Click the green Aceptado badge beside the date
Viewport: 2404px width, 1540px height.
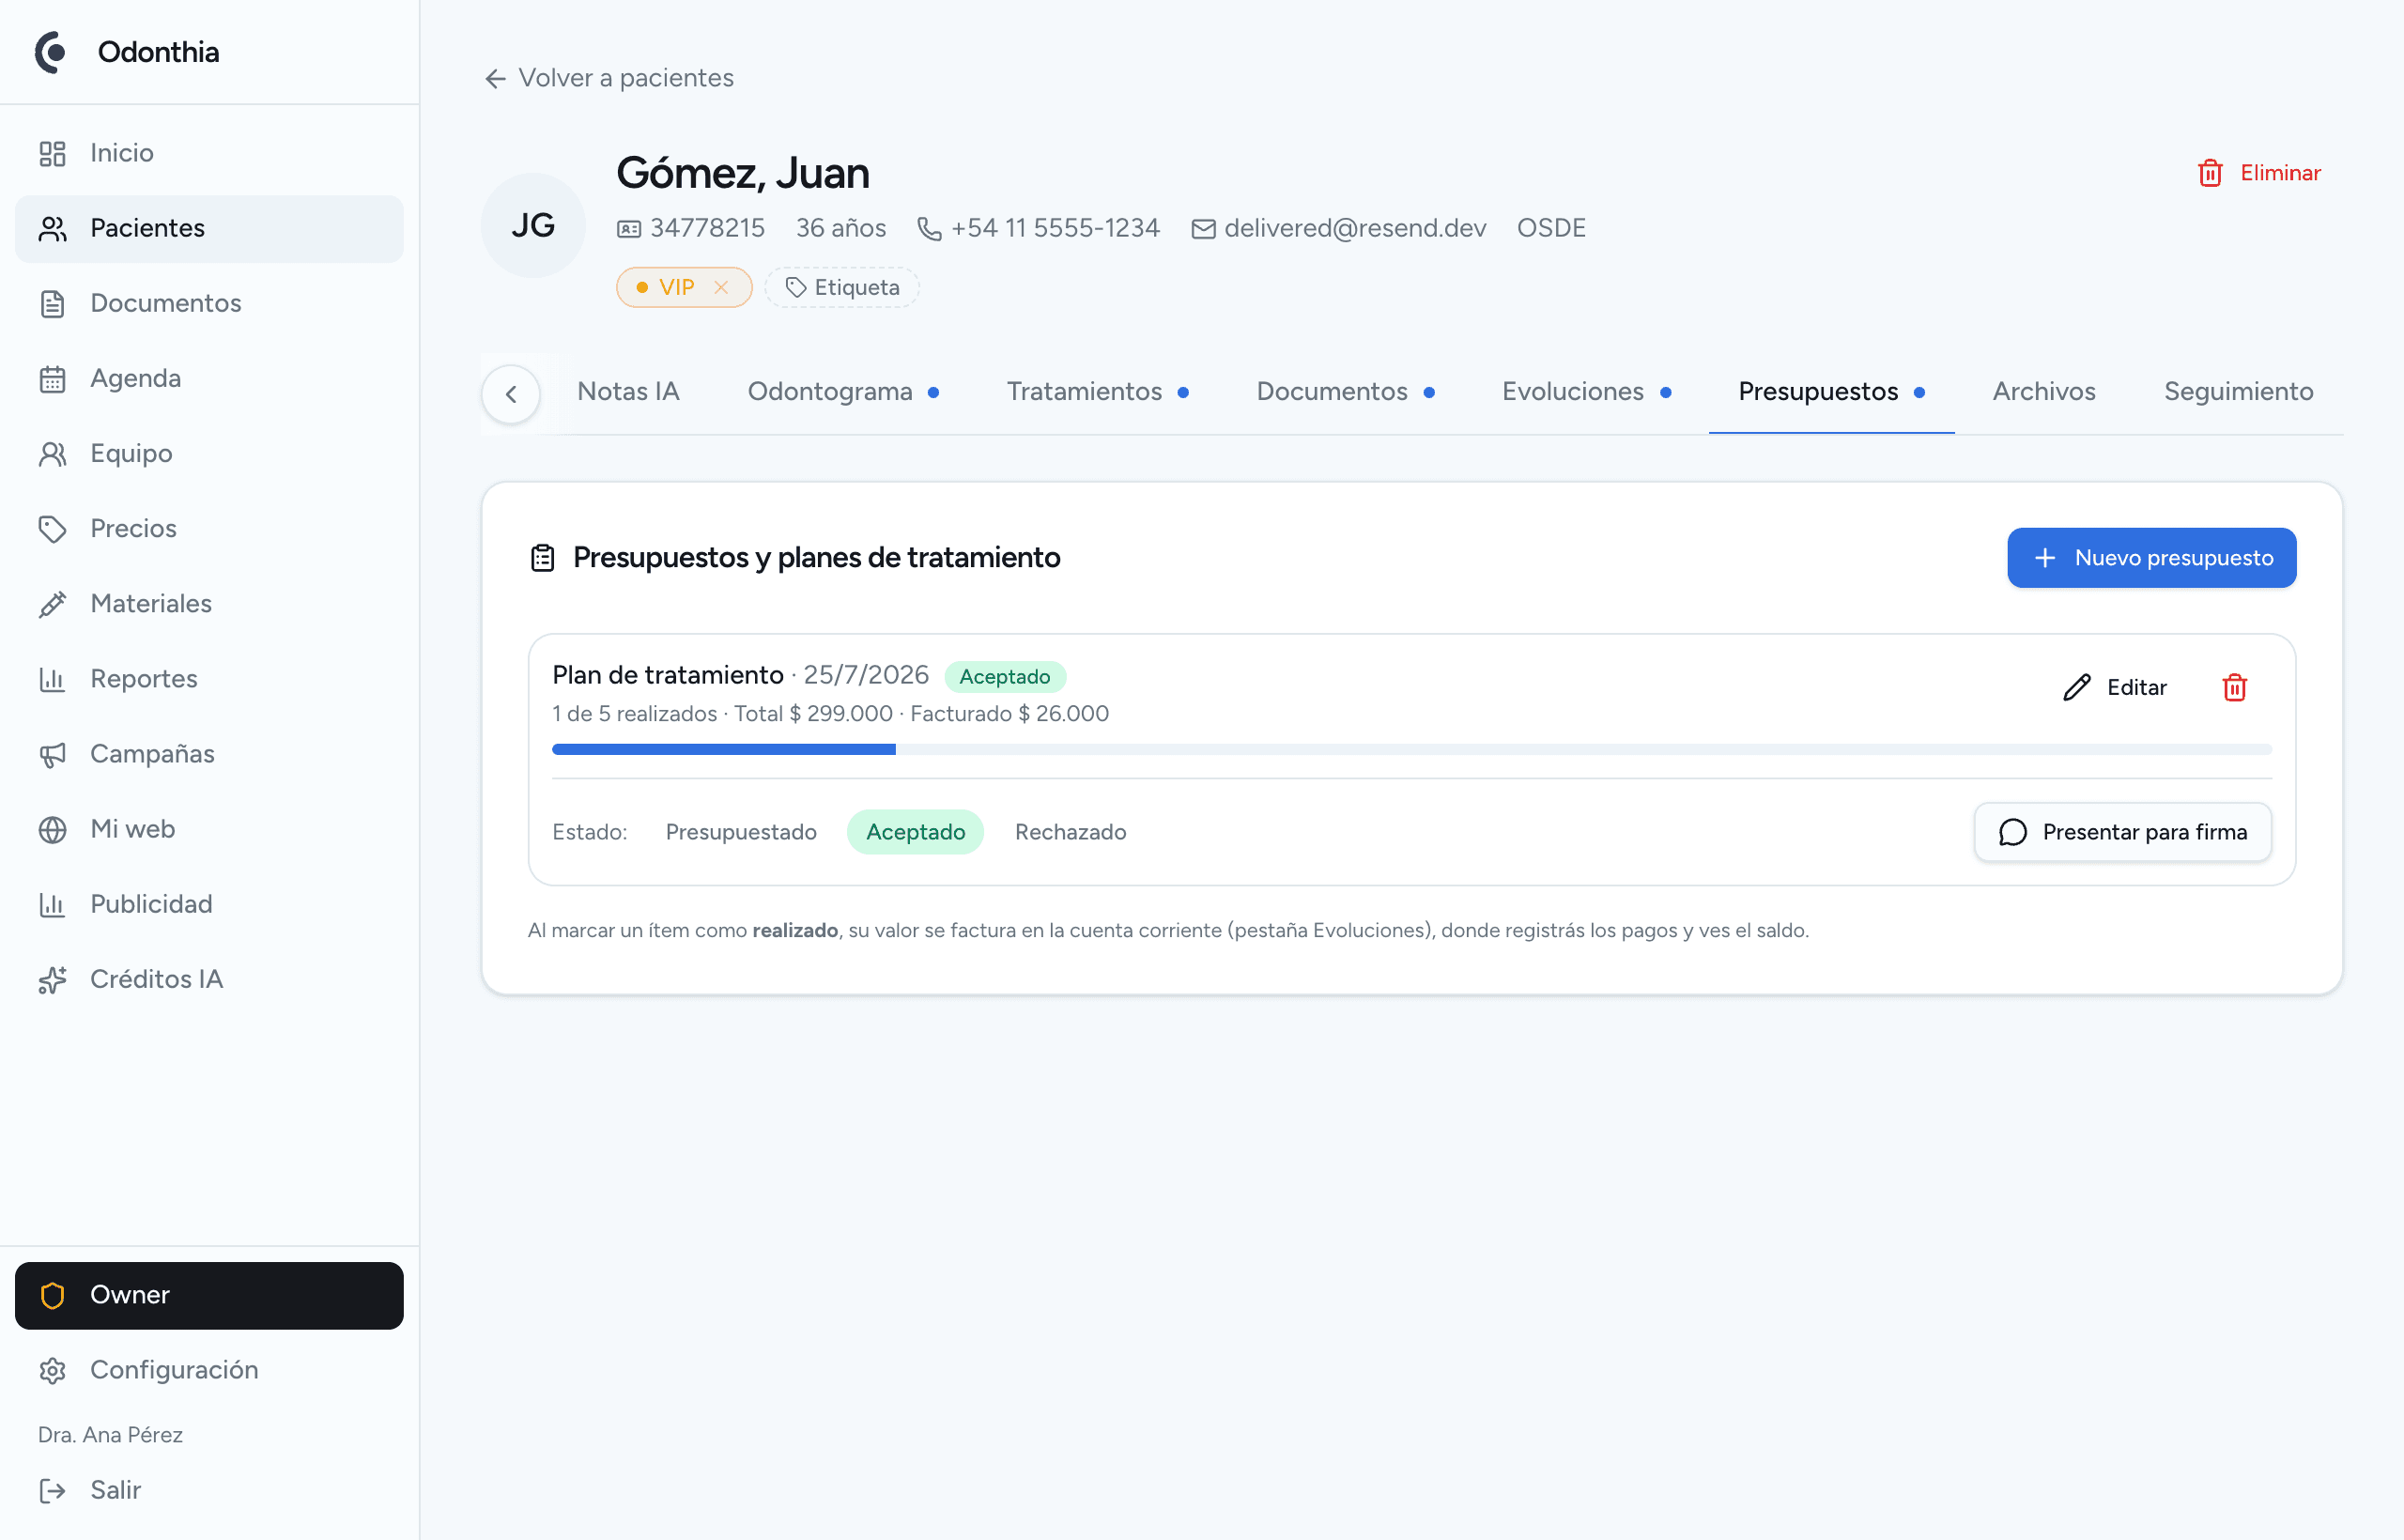point(1004,677)
